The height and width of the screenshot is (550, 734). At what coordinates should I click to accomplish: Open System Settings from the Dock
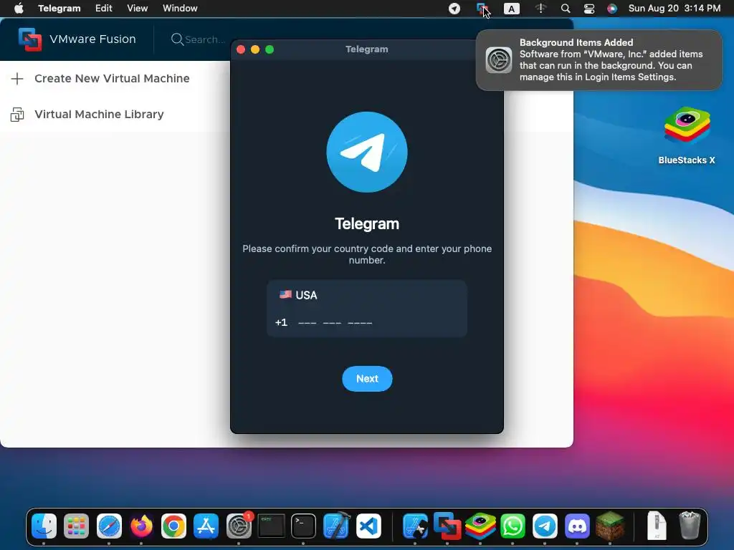click(239, 526)
